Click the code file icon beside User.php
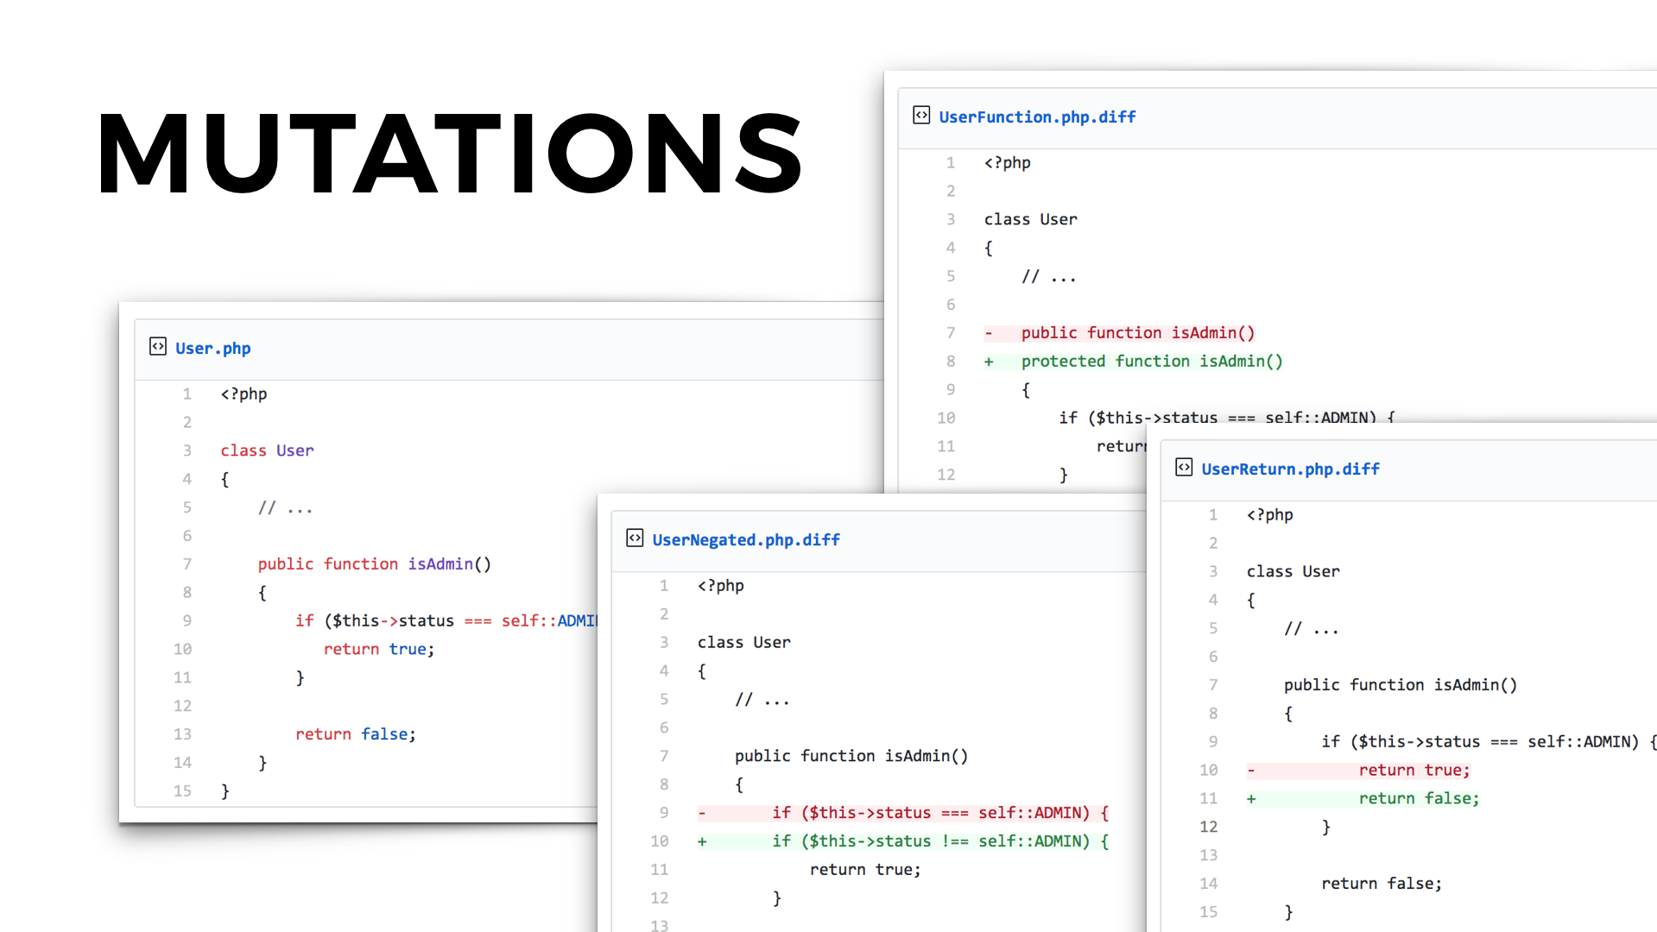The height and width of the screenshot is (932, 1657). click(157, 347)
